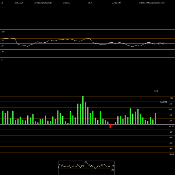This screenshot has width=175, height=175.
Task: Click the value 25 in the mini chart
Action: pyautogui.click(x=113, y=170)
